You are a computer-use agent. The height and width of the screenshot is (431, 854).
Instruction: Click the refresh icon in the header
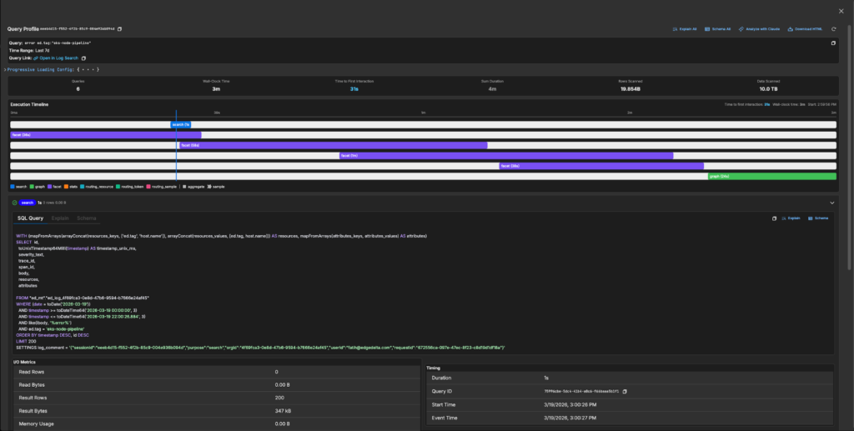(833, 29)
